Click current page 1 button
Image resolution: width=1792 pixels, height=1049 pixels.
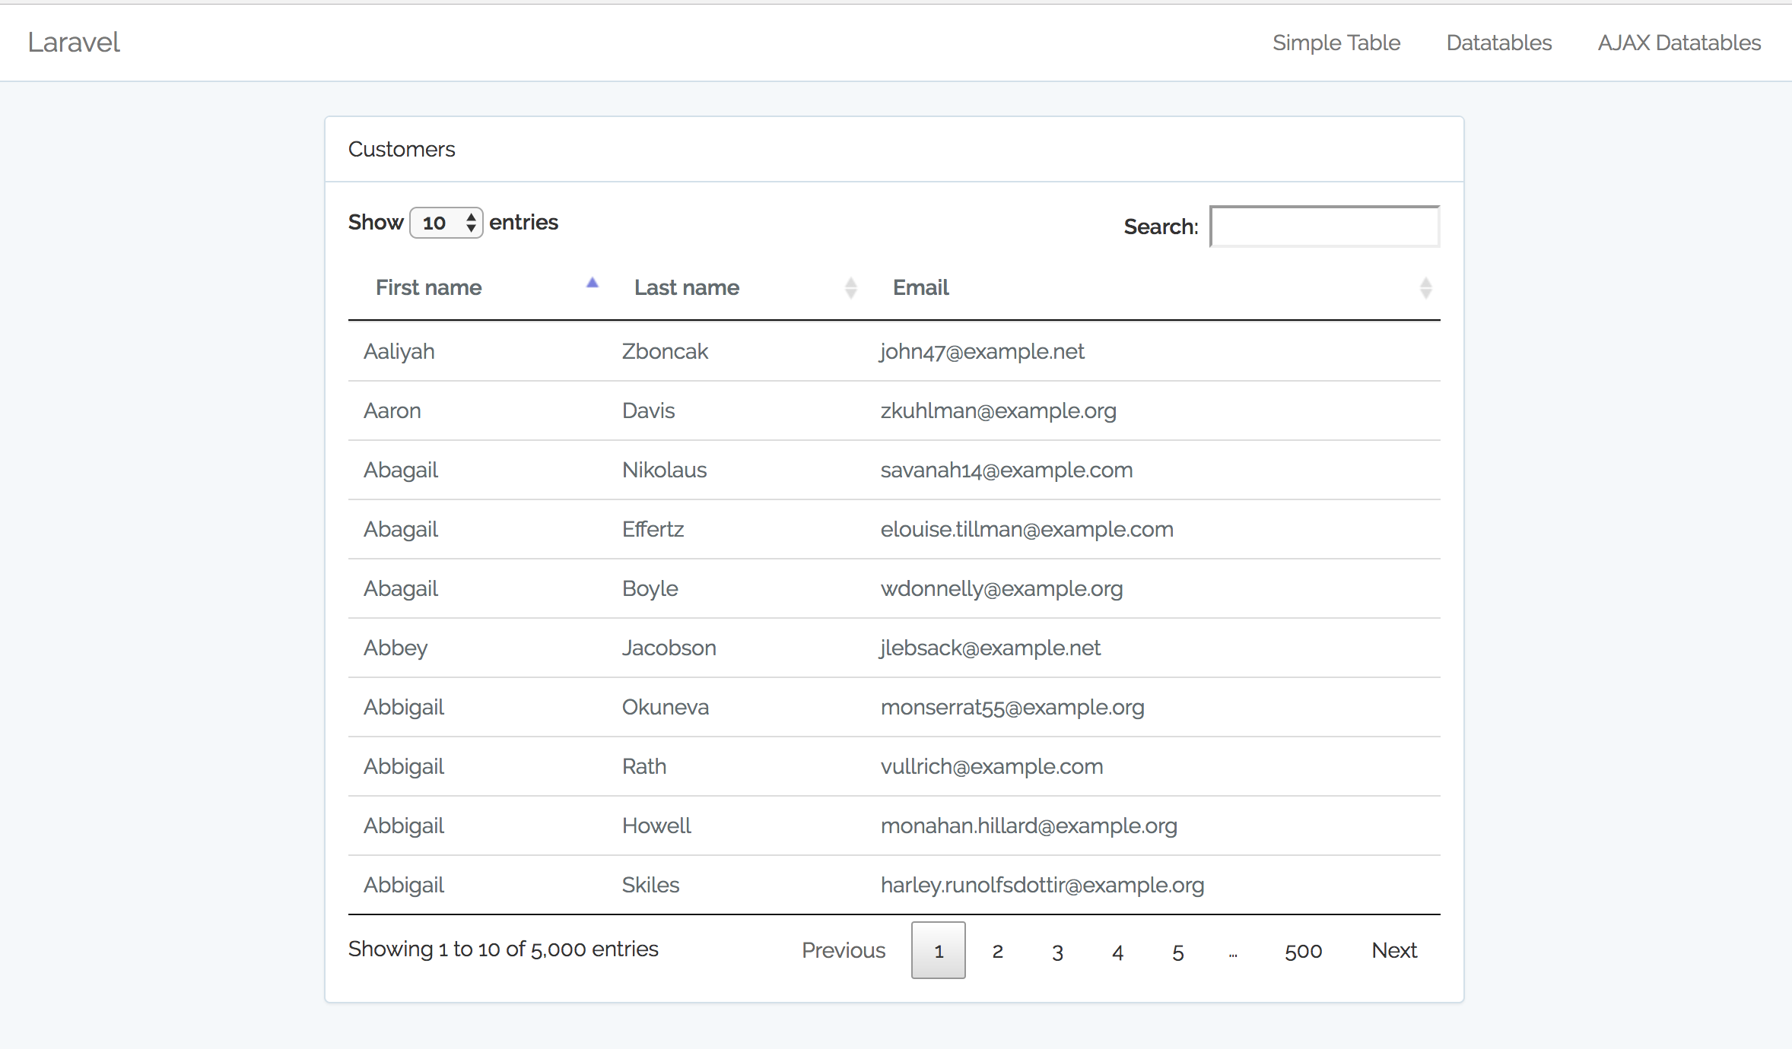coord(938,951)
